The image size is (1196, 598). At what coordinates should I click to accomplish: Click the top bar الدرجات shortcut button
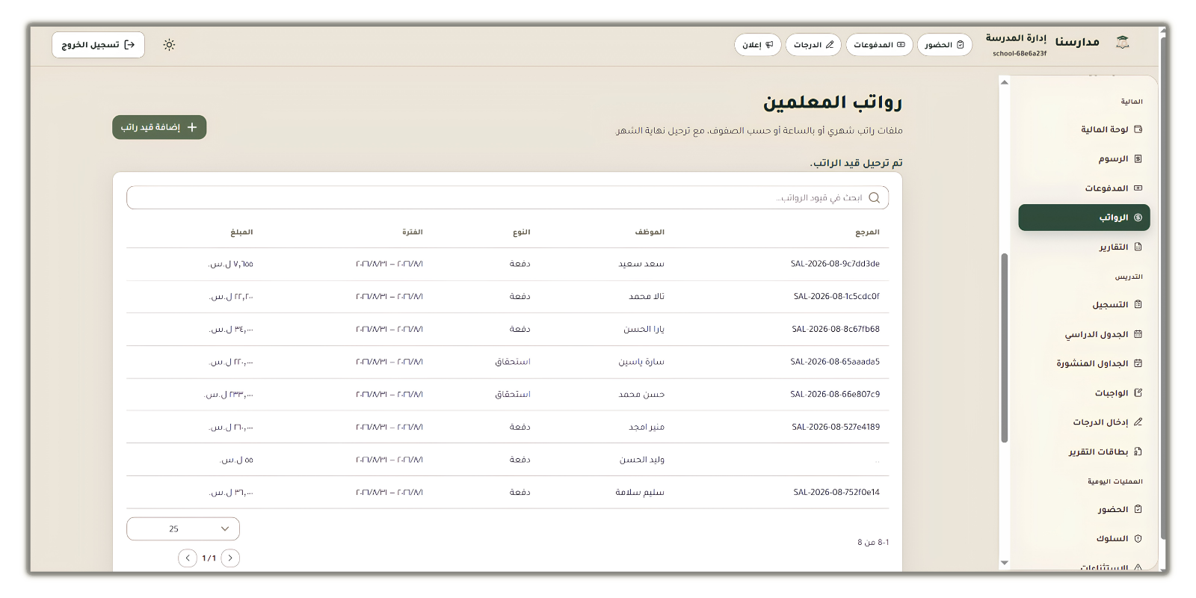(x=813, y=45)
